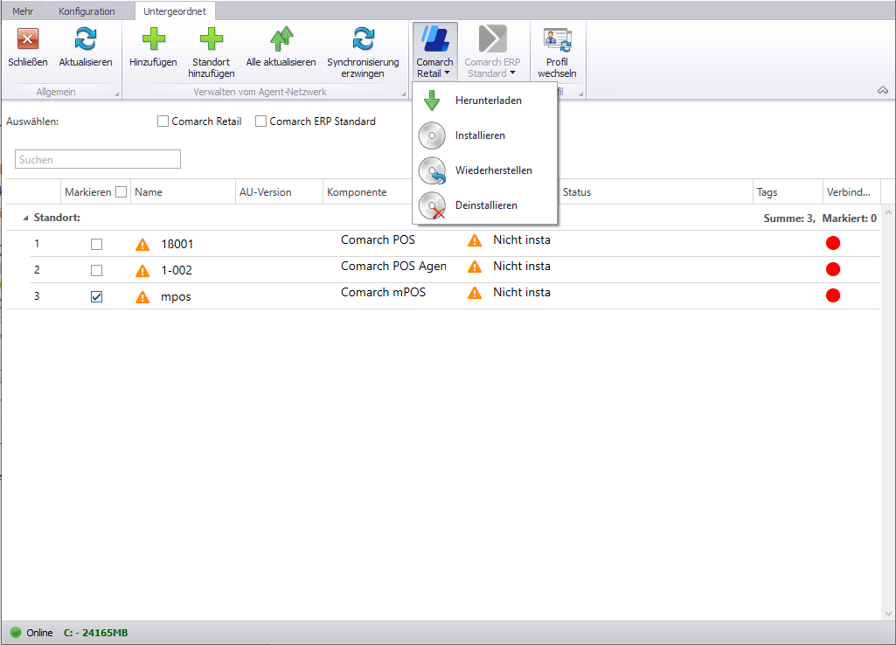Sort by the Verbind... column header
Viewport: 896px width, 645px height.
[x=851, y=192]
